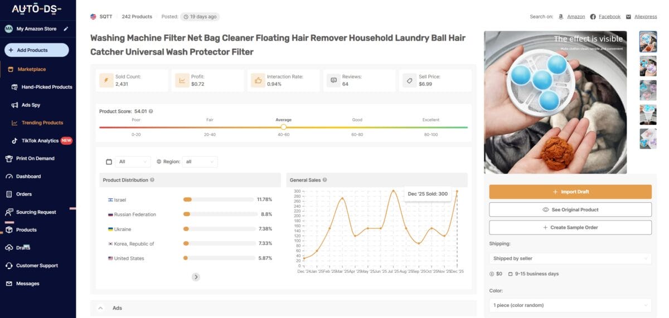
Task: Select the last product thumbnail
Action: coord(648,139)
